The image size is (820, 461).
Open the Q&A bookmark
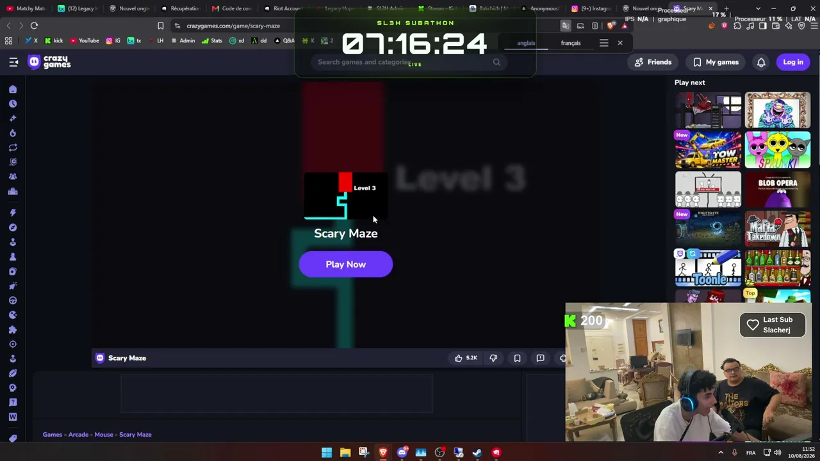pyautogui.click(x=284, y=40)
